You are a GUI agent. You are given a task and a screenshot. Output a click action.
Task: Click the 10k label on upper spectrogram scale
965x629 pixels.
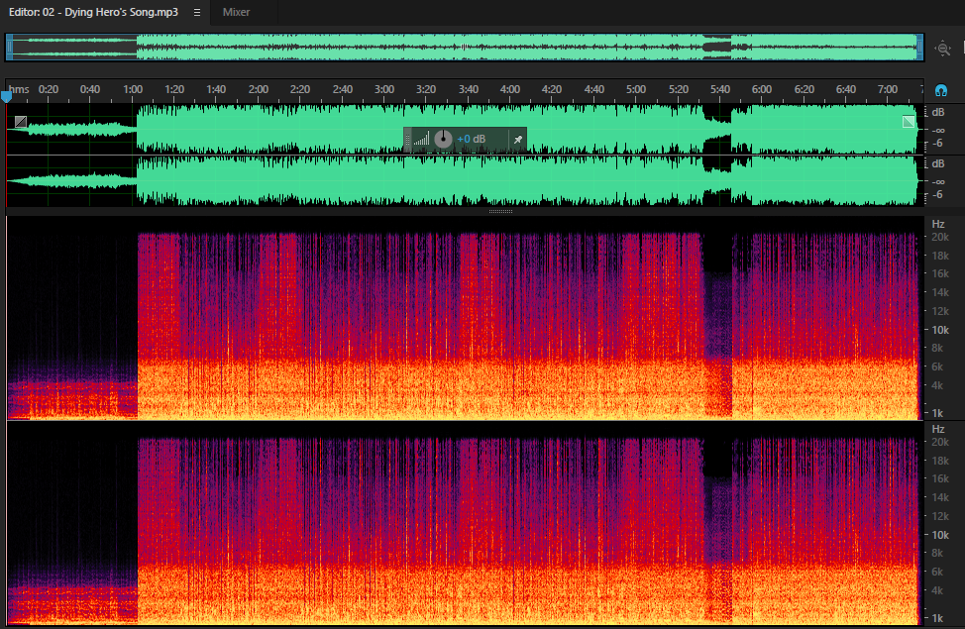pos(940,330)
